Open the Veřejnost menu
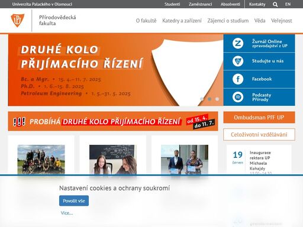This screenshot has height=227, width=303. [x=281, y=21]
